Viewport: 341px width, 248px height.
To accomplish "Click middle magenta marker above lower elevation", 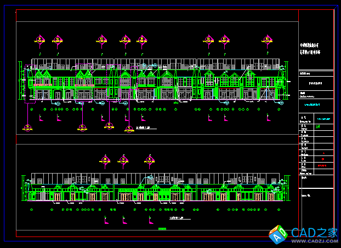I will coord(124,160).
